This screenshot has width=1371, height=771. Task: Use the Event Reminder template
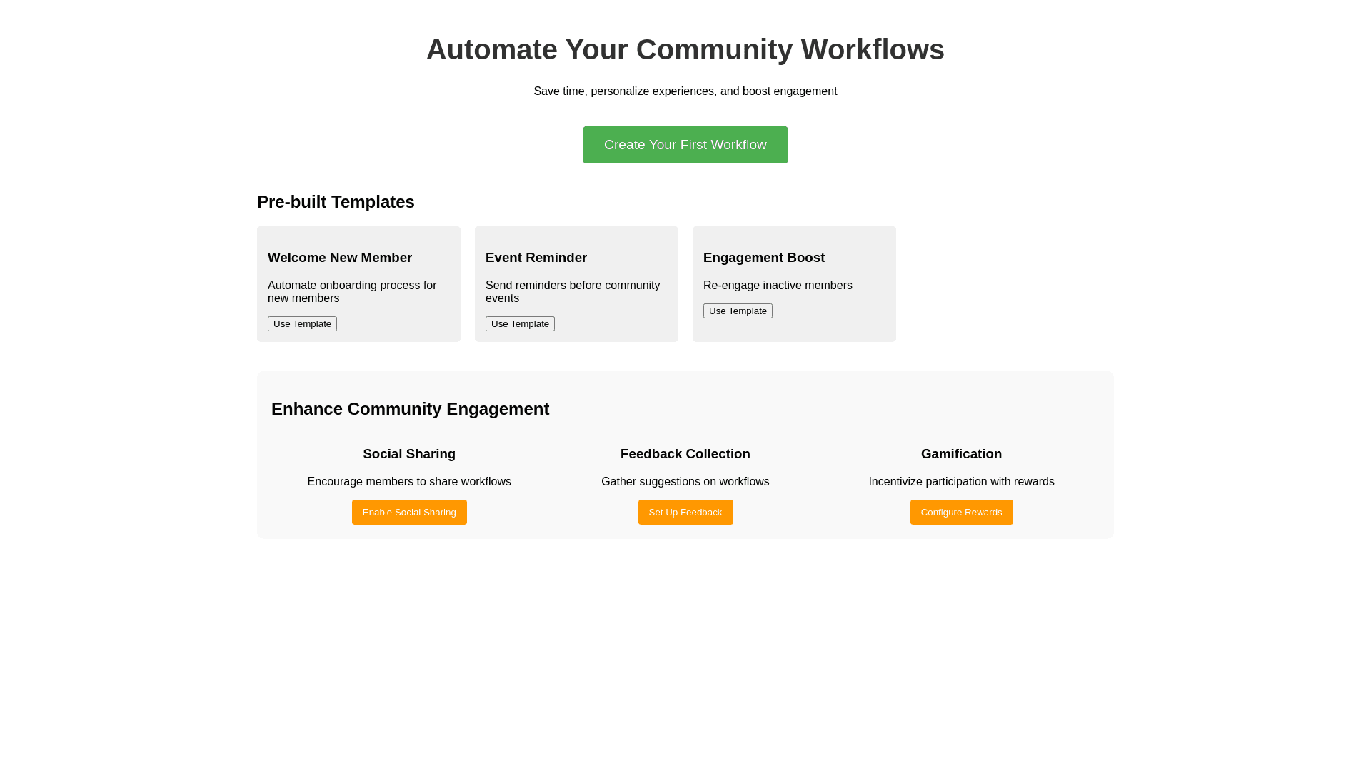coord(520,324)
